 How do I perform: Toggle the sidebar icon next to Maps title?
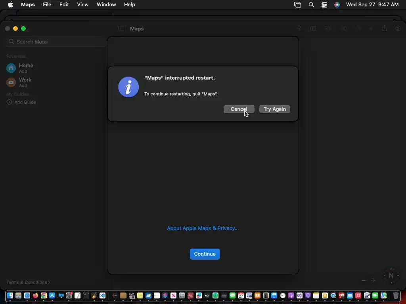click(x=121, y=28)
